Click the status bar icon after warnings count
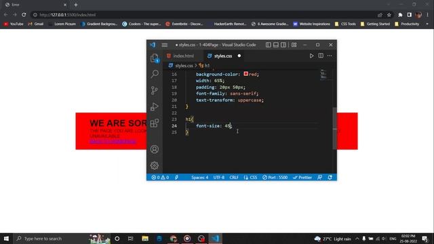This screenshot has width=434, height=244. click(x=176, y=178)
